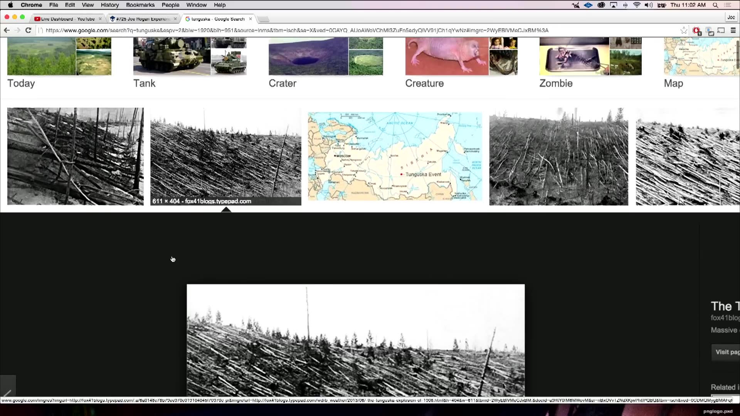
Task: Reload the page with refresh icon
Action: (x=28, y=30)
